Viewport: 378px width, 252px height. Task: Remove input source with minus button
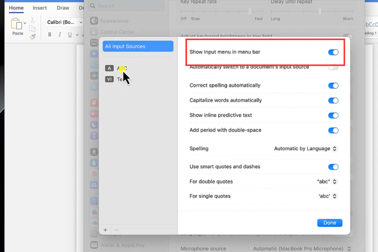pyautogui.click(x=116, y=230)
